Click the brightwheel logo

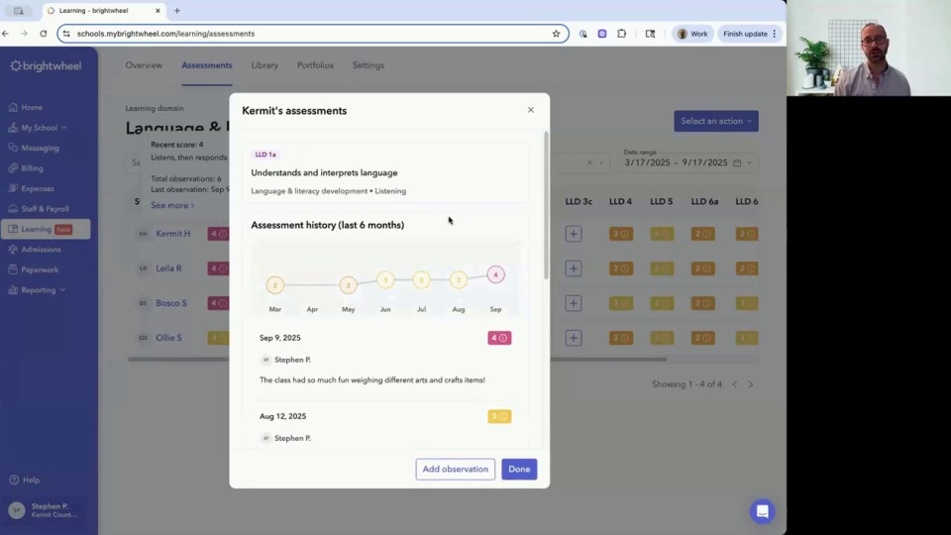point(46,66)
